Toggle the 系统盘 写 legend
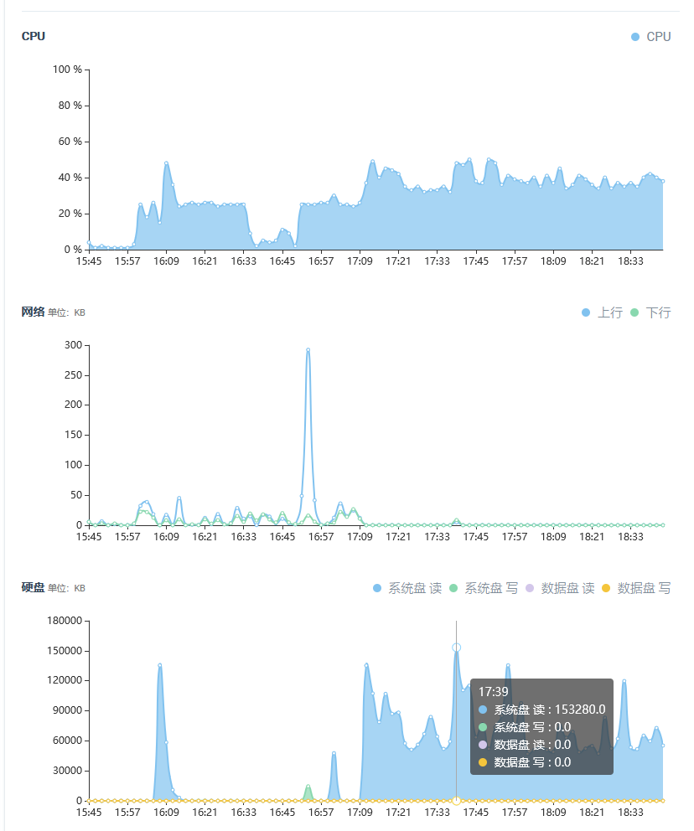Screen dimensions: 694x831 point(484,588)
